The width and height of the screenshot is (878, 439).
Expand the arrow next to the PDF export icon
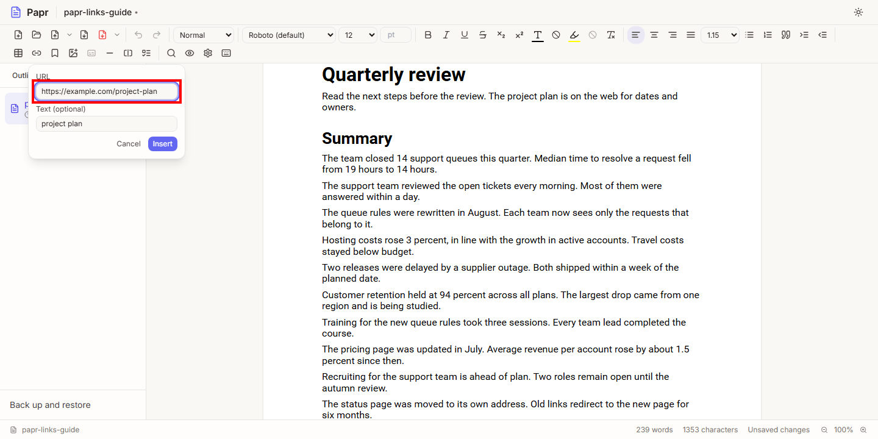(117, 35)
